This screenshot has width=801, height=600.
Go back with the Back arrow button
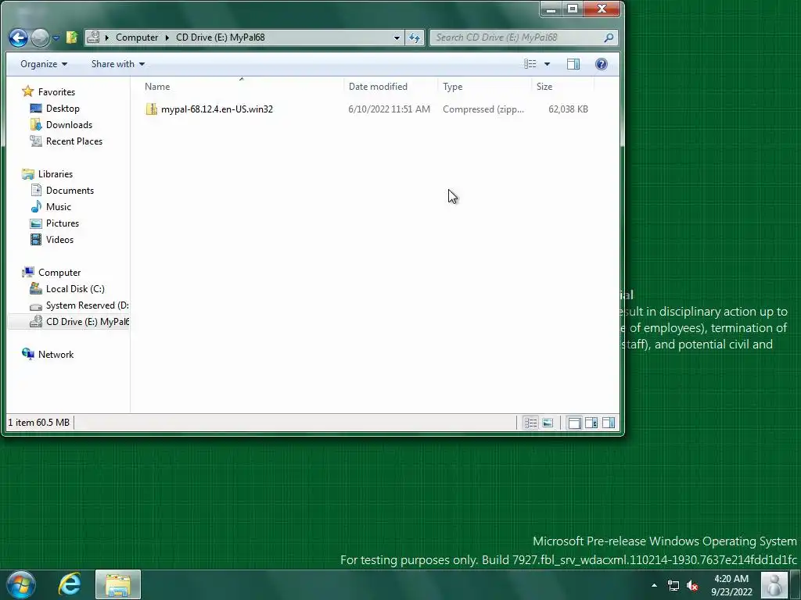19,37
